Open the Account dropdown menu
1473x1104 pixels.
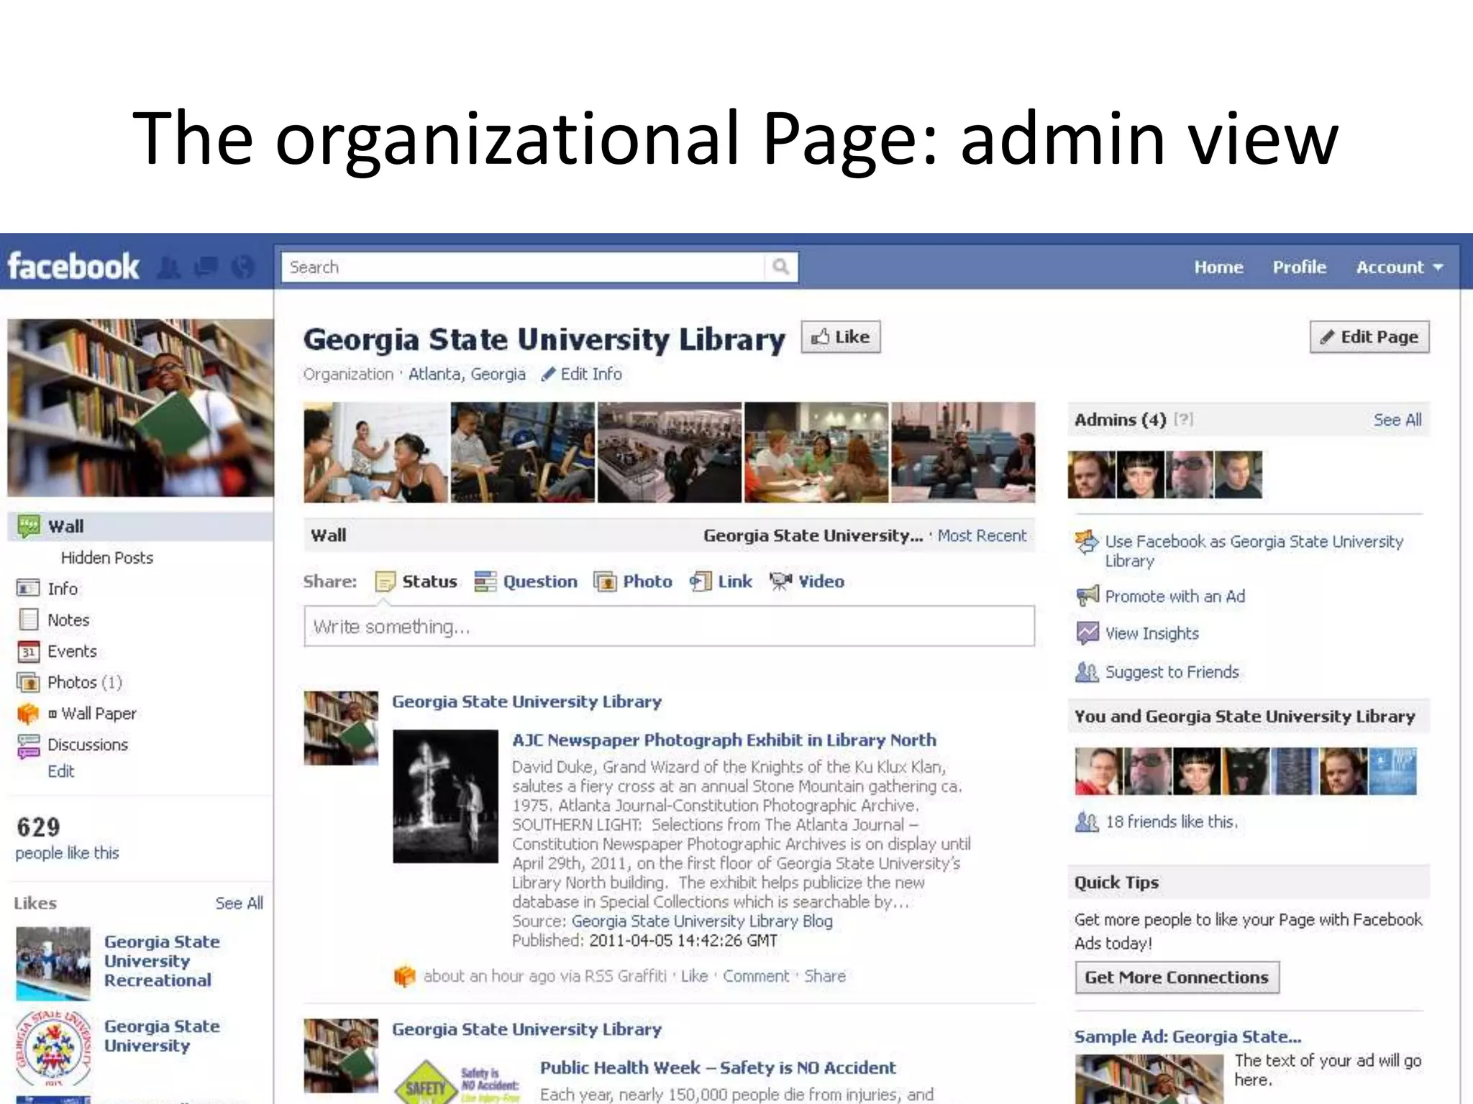click(x=1399, y=267)
